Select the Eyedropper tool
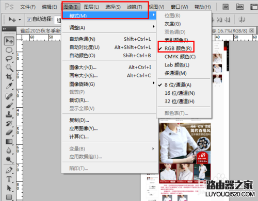Viewport: 258px width, 201px height. pyautogui.click(x=9, y=86)
